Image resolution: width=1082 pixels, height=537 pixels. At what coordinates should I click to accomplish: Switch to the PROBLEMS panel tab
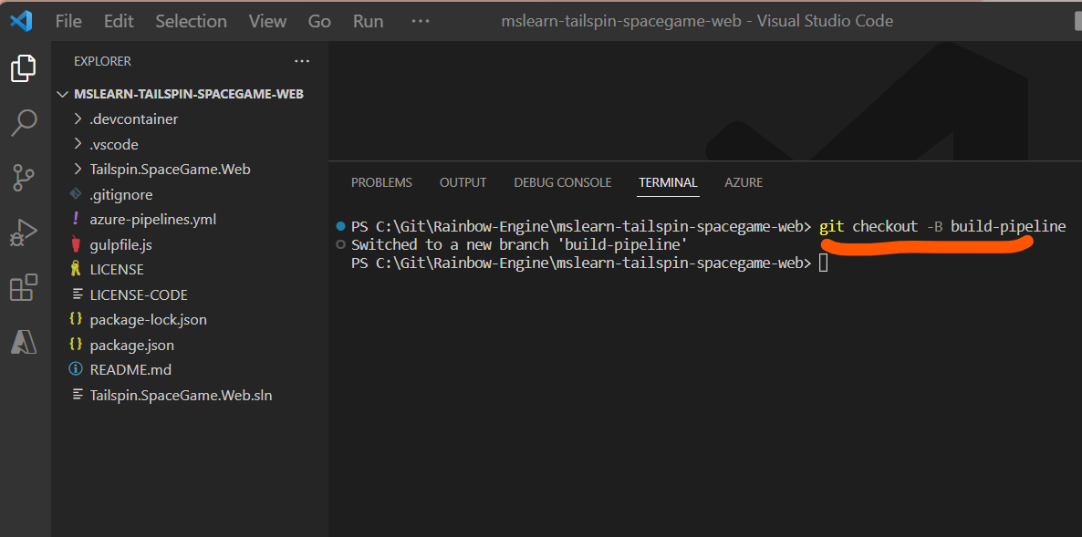coord(381,182)
